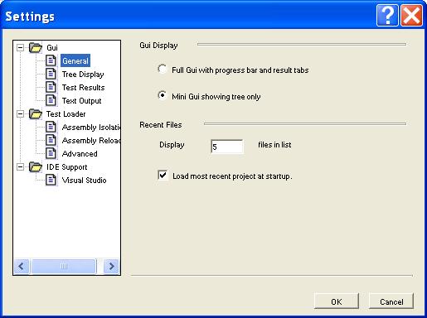Select Mini Gui showing tree only option
Viewport: 427px width, 318px height.
click(163, 95)
